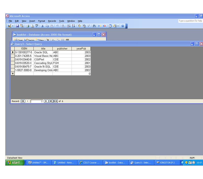Screen dimensions: 203x179
Task: Click the Undo toolbar icon
Action: click(x=57, y=26)
